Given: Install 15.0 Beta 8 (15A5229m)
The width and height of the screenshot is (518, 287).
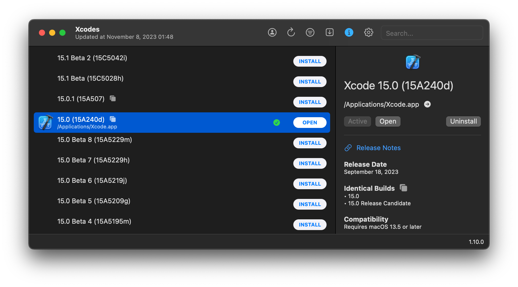Looking at the screenshot, I should [310, 143].
